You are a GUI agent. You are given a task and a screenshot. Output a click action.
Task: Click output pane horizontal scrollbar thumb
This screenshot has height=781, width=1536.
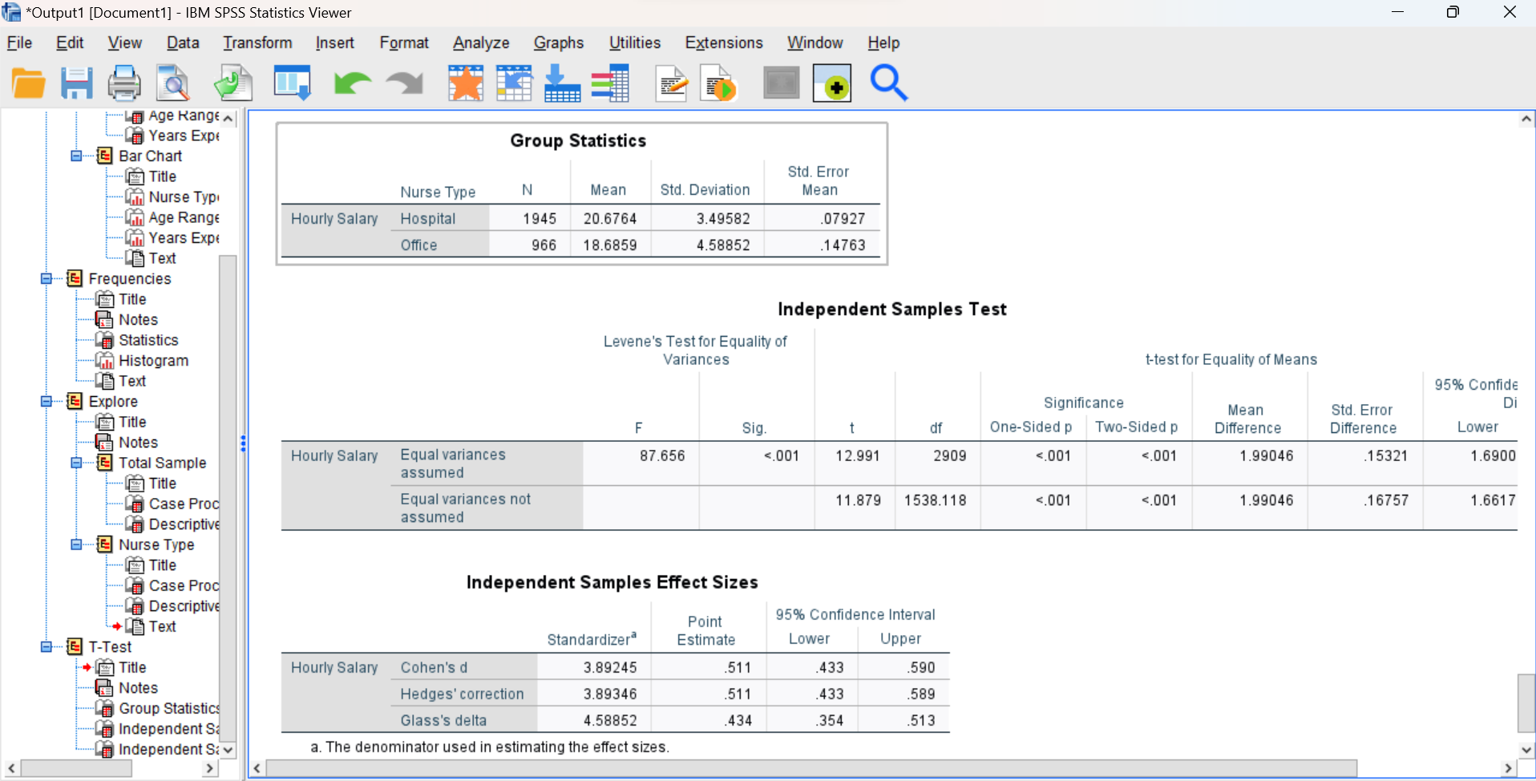[x=811, y=768]
